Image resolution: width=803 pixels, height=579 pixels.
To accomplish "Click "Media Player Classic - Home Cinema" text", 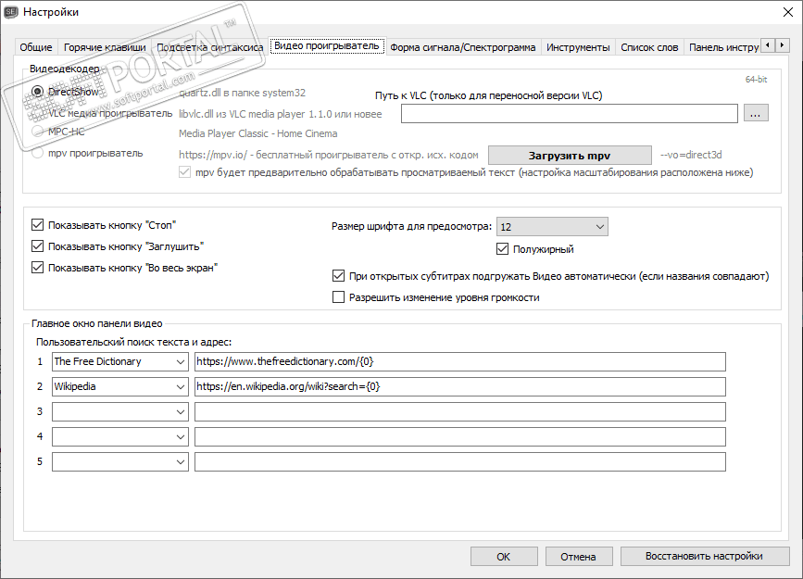I will click(258, 133).
